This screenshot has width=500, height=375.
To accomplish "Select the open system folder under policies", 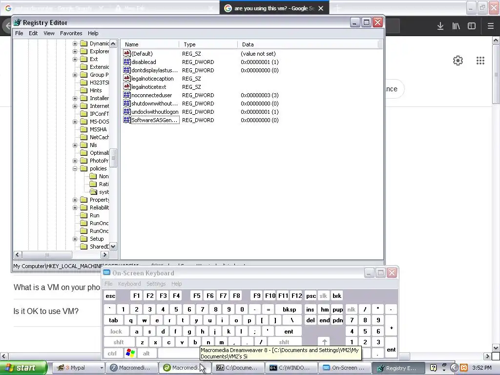I will click(93, 191).
